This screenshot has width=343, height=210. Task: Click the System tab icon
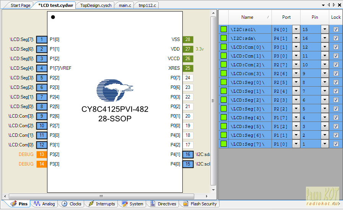pyautogui.click(x=125, y=203)
